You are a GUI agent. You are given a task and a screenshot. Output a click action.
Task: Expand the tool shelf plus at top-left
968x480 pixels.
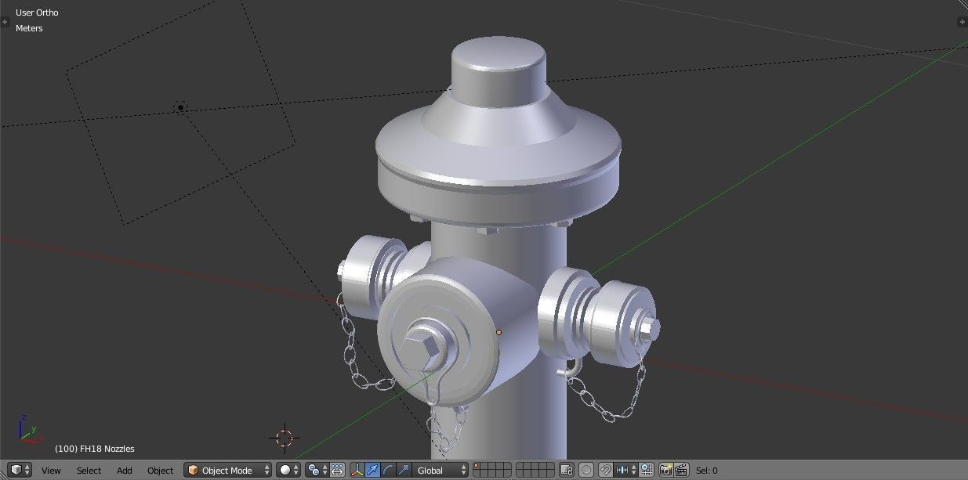[x=5, y=22]
